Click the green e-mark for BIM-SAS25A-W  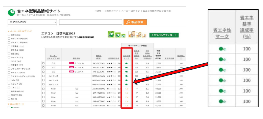tap(127, 76)
